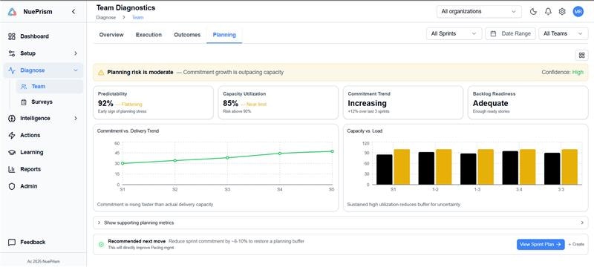The width and height of the screenshot is (594, 267).
Task: Collapse the Diagnose section chevron
Action: tap(76, 70)
